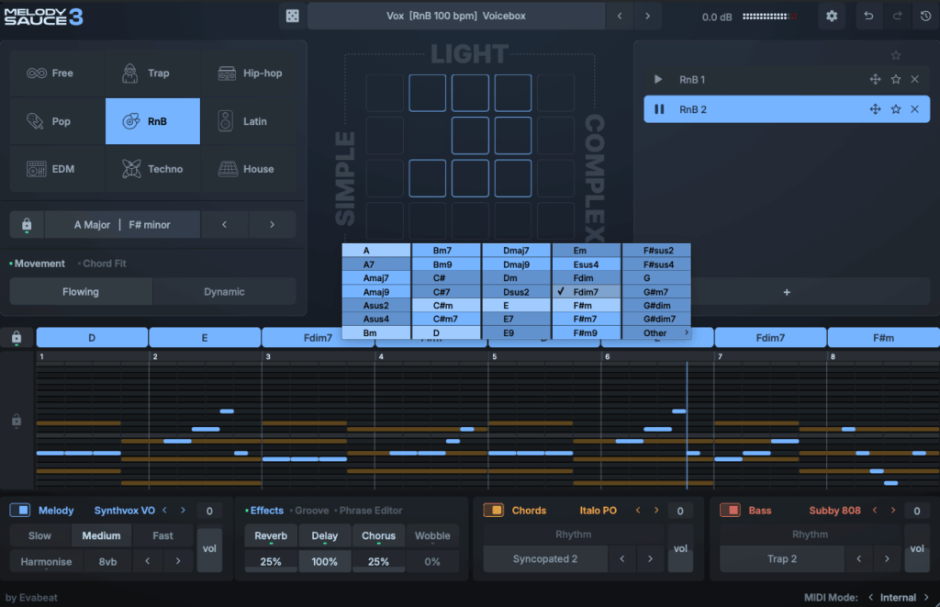Choose G#dim7 from chord menu
This screenshot has height=607, width=940.
click(657, 319)
